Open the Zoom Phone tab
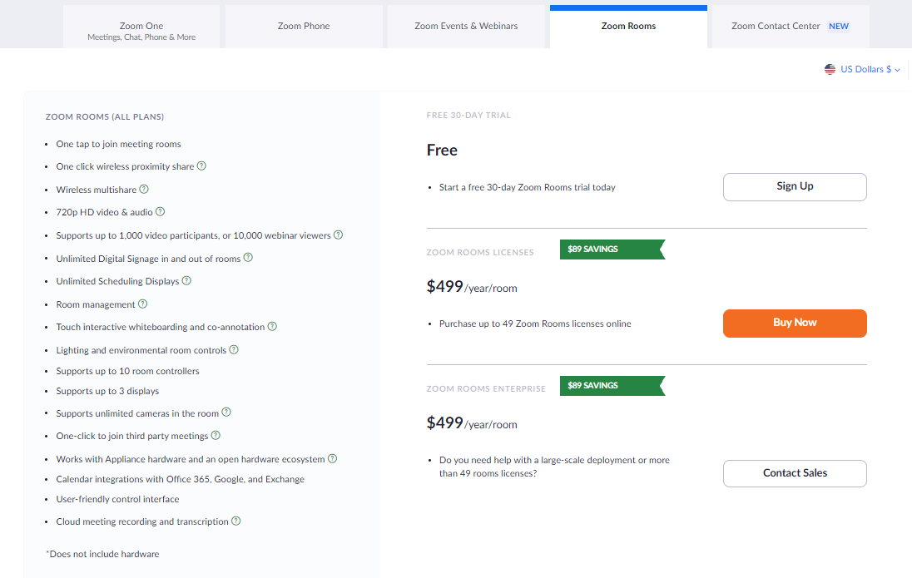This screenshot has height=578, width=912. pyautogui.click(x=304, y=27)
